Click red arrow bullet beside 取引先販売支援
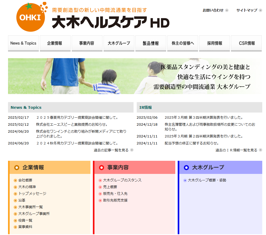The image size is (266, 235). (100, 200)
